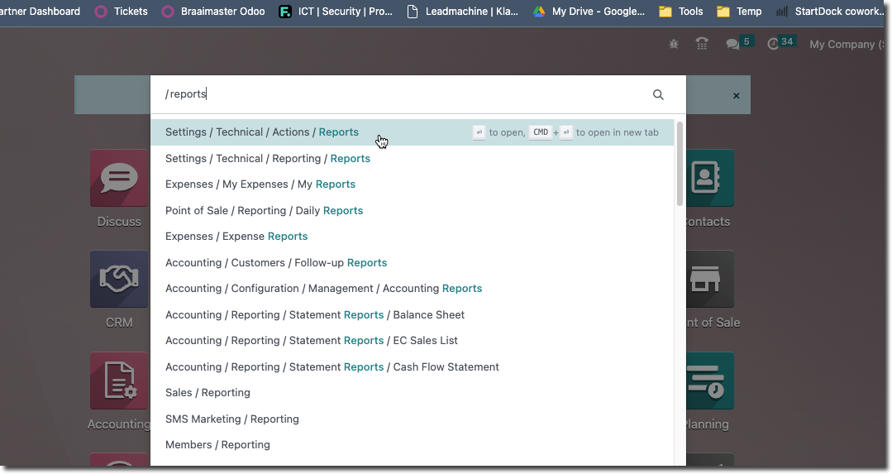
Task: Open the Tools bookmark folder
Action: tap(681, 12)
